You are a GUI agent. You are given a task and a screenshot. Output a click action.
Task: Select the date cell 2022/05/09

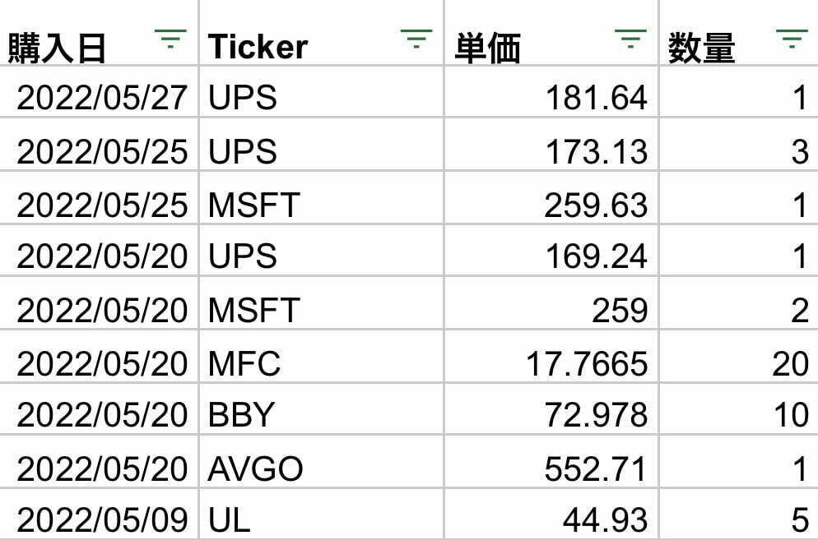tap(101, 519)
